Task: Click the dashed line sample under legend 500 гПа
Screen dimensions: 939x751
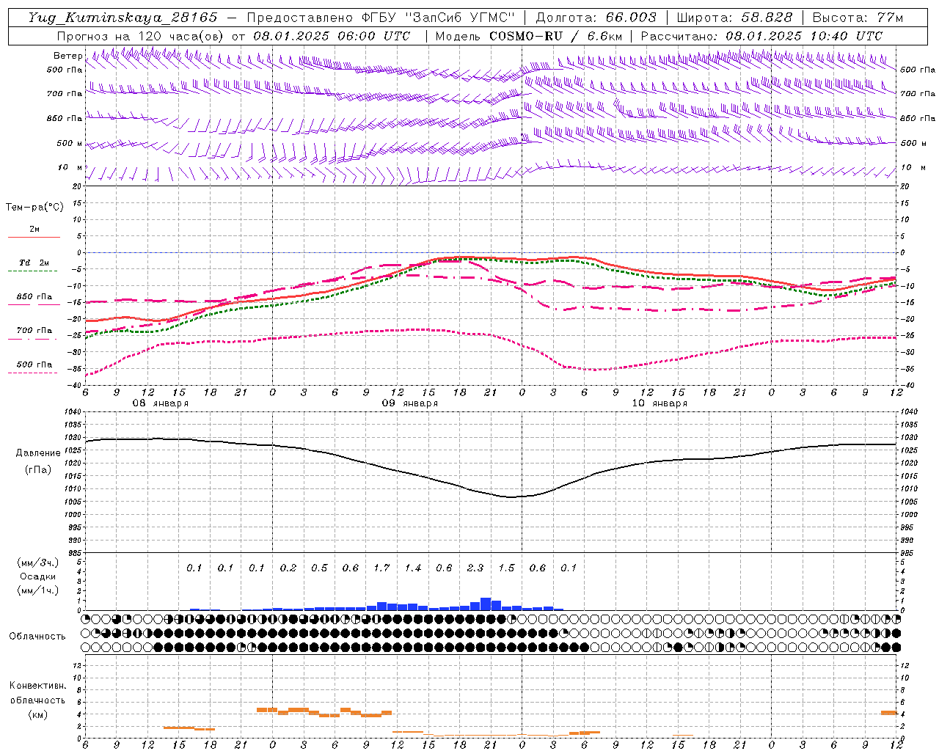Action: coord(33,373)
